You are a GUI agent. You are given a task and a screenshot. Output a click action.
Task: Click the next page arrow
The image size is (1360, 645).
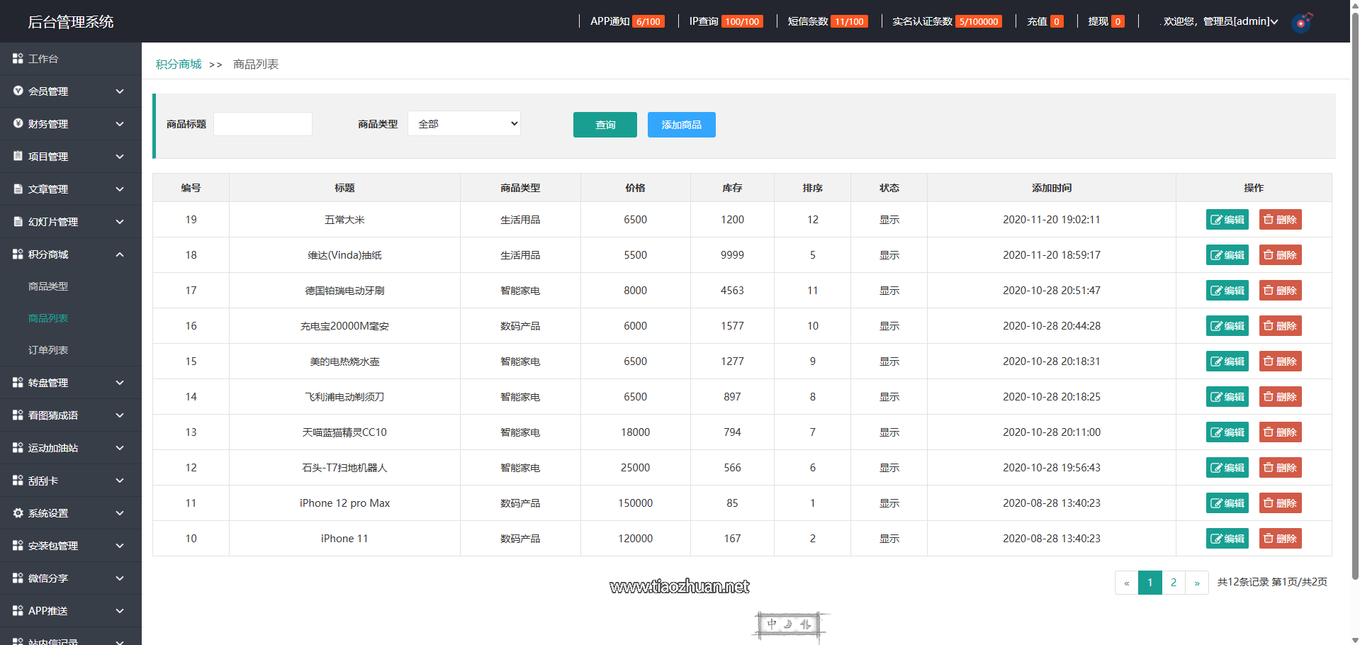(1197, 583)
